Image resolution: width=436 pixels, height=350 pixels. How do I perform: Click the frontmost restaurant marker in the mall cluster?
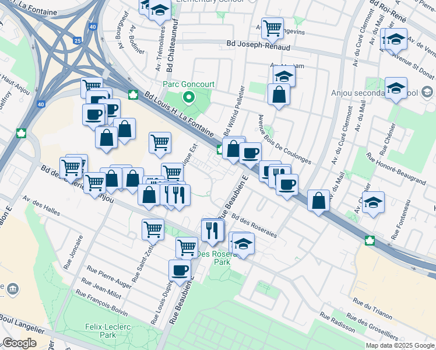(x=179, y=196)
